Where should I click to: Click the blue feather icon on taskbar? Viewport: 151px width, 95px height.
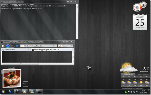pyautogui.click(x=10, y=92)
